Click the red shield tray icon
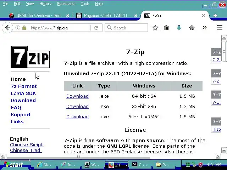This screenshot has width=227, height=170. tap(201, 165)
